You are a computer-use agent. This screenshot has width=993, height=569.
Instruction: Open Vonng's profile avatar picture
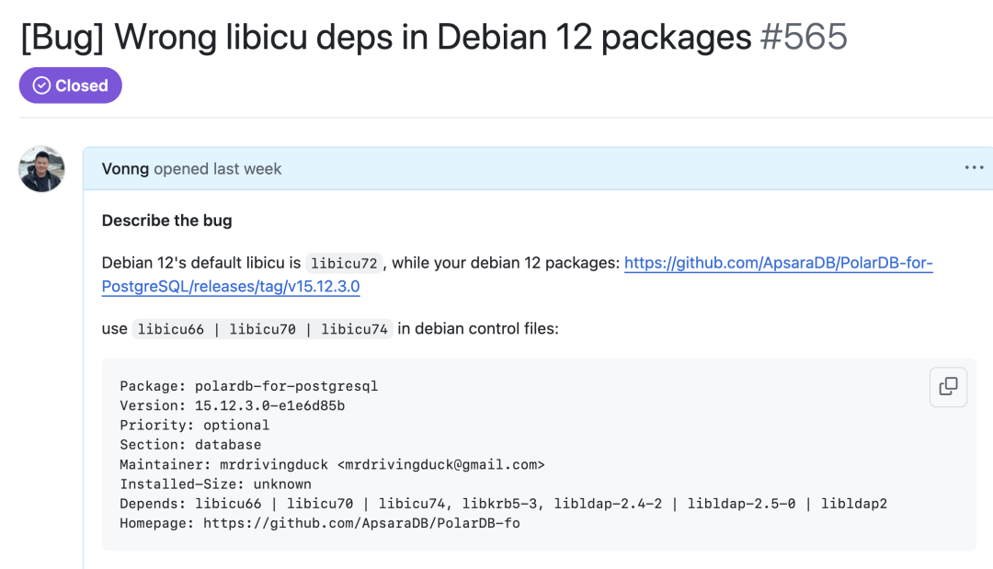(x=42, y=169)
